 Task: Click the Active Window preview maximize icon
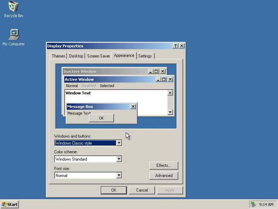(164, 79)
